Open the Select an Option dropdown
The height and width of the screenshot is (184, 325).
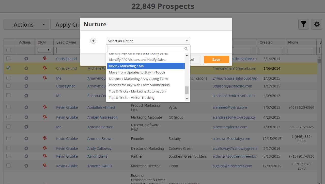148,41
